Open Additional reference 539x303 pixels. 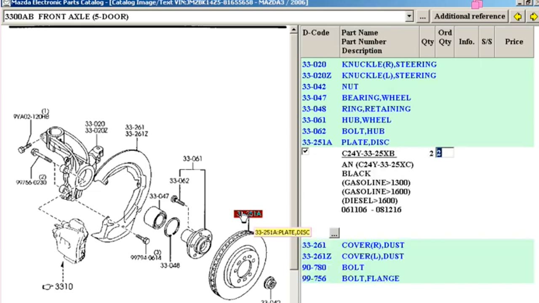(x=470, y=16)
